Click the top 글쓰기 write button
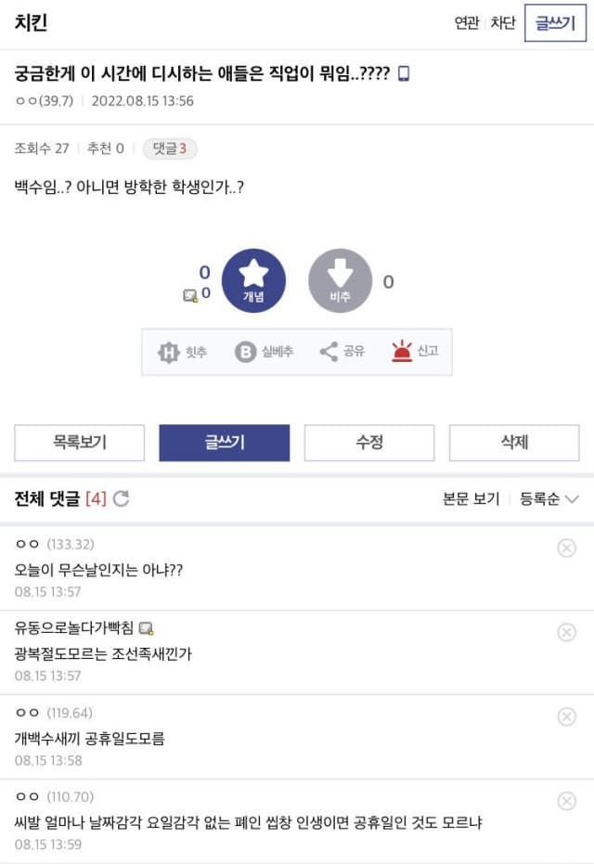This screenshot has height=864, width=594. (x=555, y=23)
